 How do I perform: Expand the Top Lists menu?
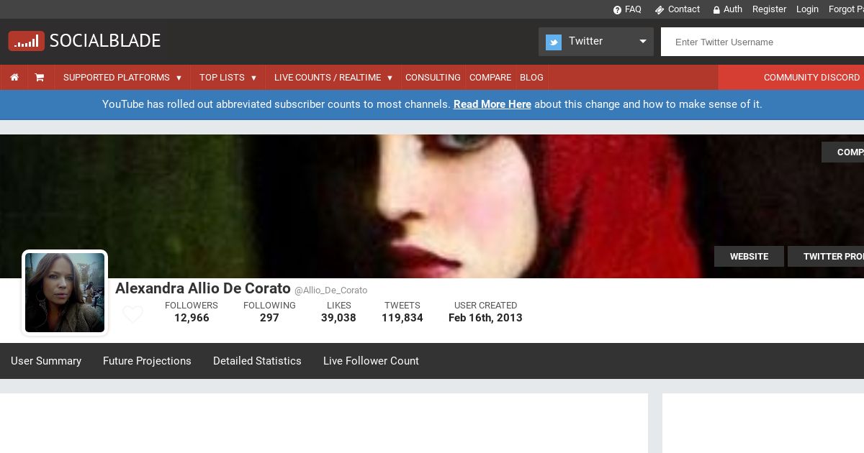(228, 78)
